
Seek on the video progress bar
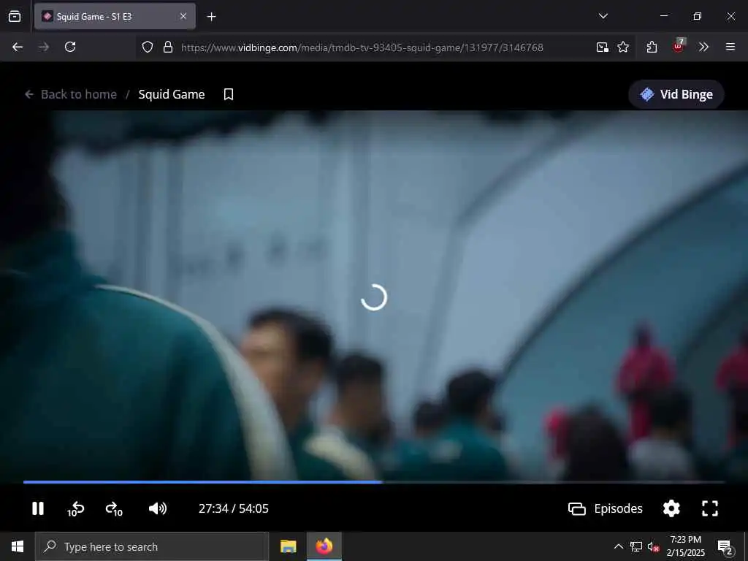(374, 482)
